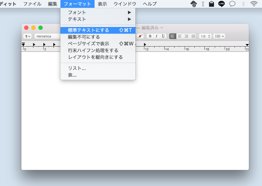262x186 pixels.
Task: Open the line spacing 1.0 dropdown
Action: (205, 36)
